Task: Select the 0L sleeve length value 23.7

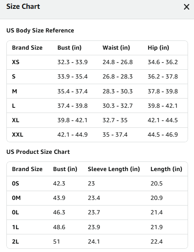Action: pyautogui.click(x=94, y=212)
